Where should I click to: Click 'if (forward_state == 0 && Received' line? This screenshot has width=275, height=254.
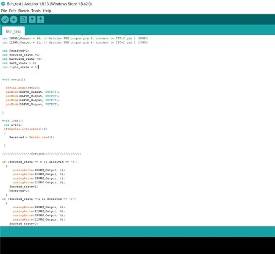click(40, 162)
